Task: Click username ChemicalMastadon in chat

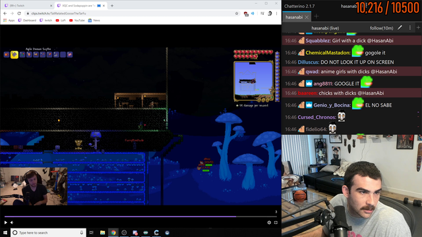Action: [x=328, y=53]
